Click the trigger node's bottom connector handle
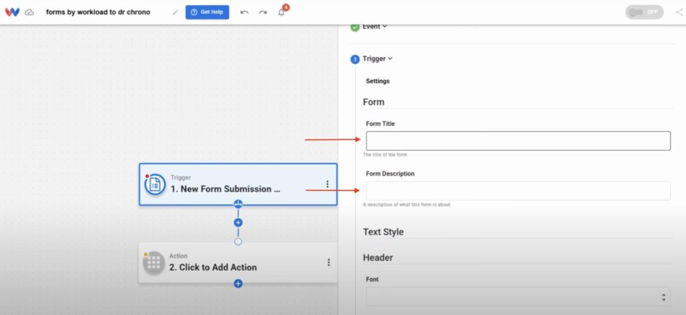The width and height of the screenshot is (686, 315). pyautogui.click(x=238, y=204)
